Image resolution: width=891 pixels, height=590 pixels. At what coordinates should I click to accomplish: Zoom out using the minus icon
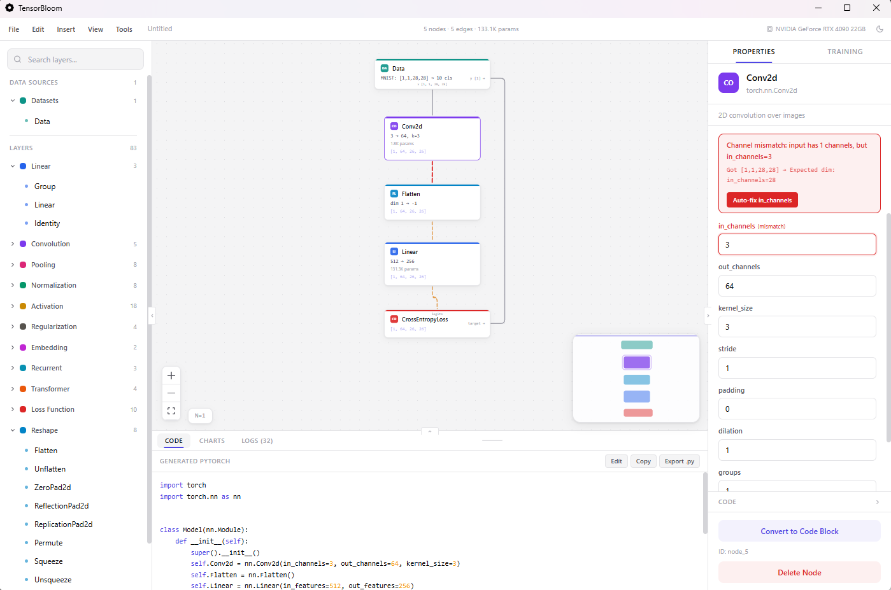click(171, 393)
